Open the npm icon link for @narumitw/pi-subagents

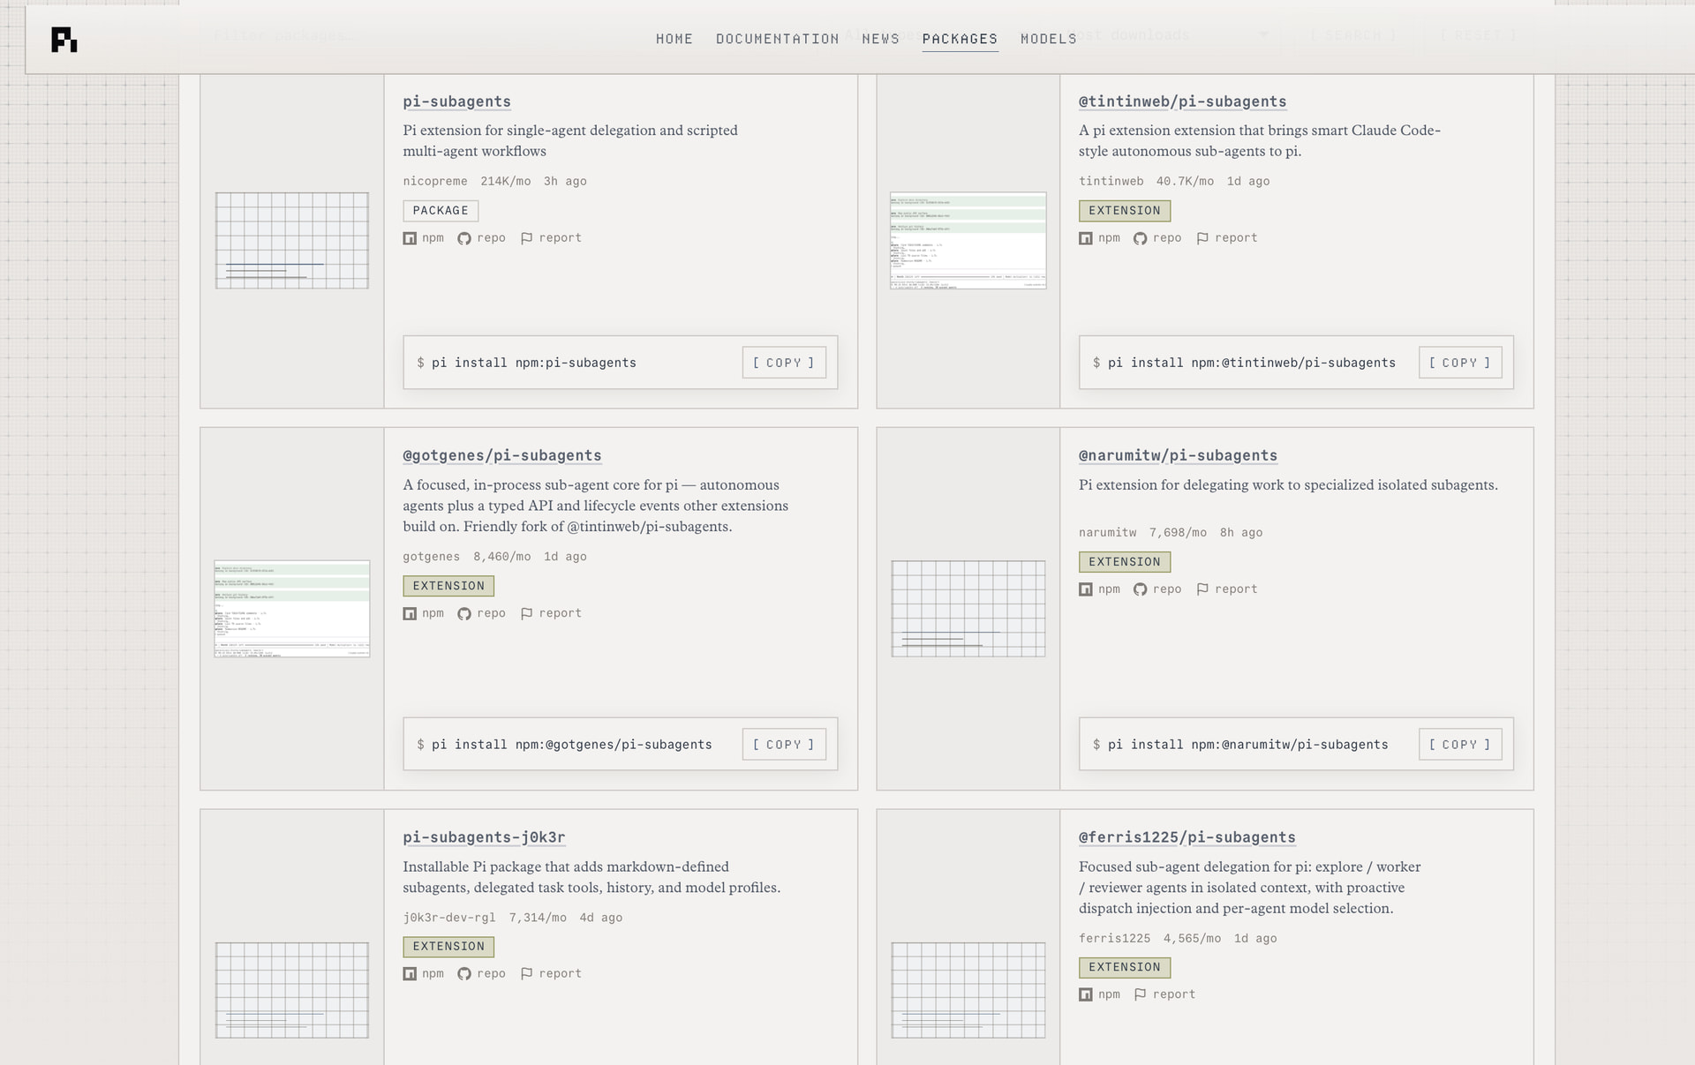click(x=1099, y=589)
